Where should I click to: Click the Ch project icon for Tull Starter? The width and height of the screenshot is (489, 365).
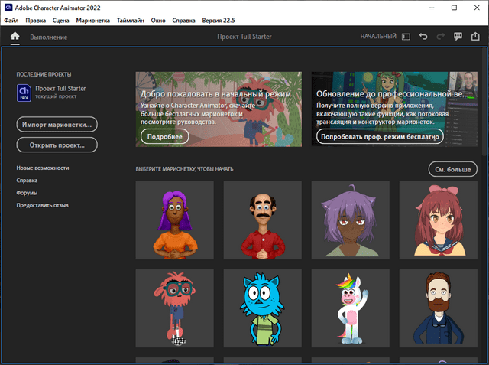[x=23, y=93]
